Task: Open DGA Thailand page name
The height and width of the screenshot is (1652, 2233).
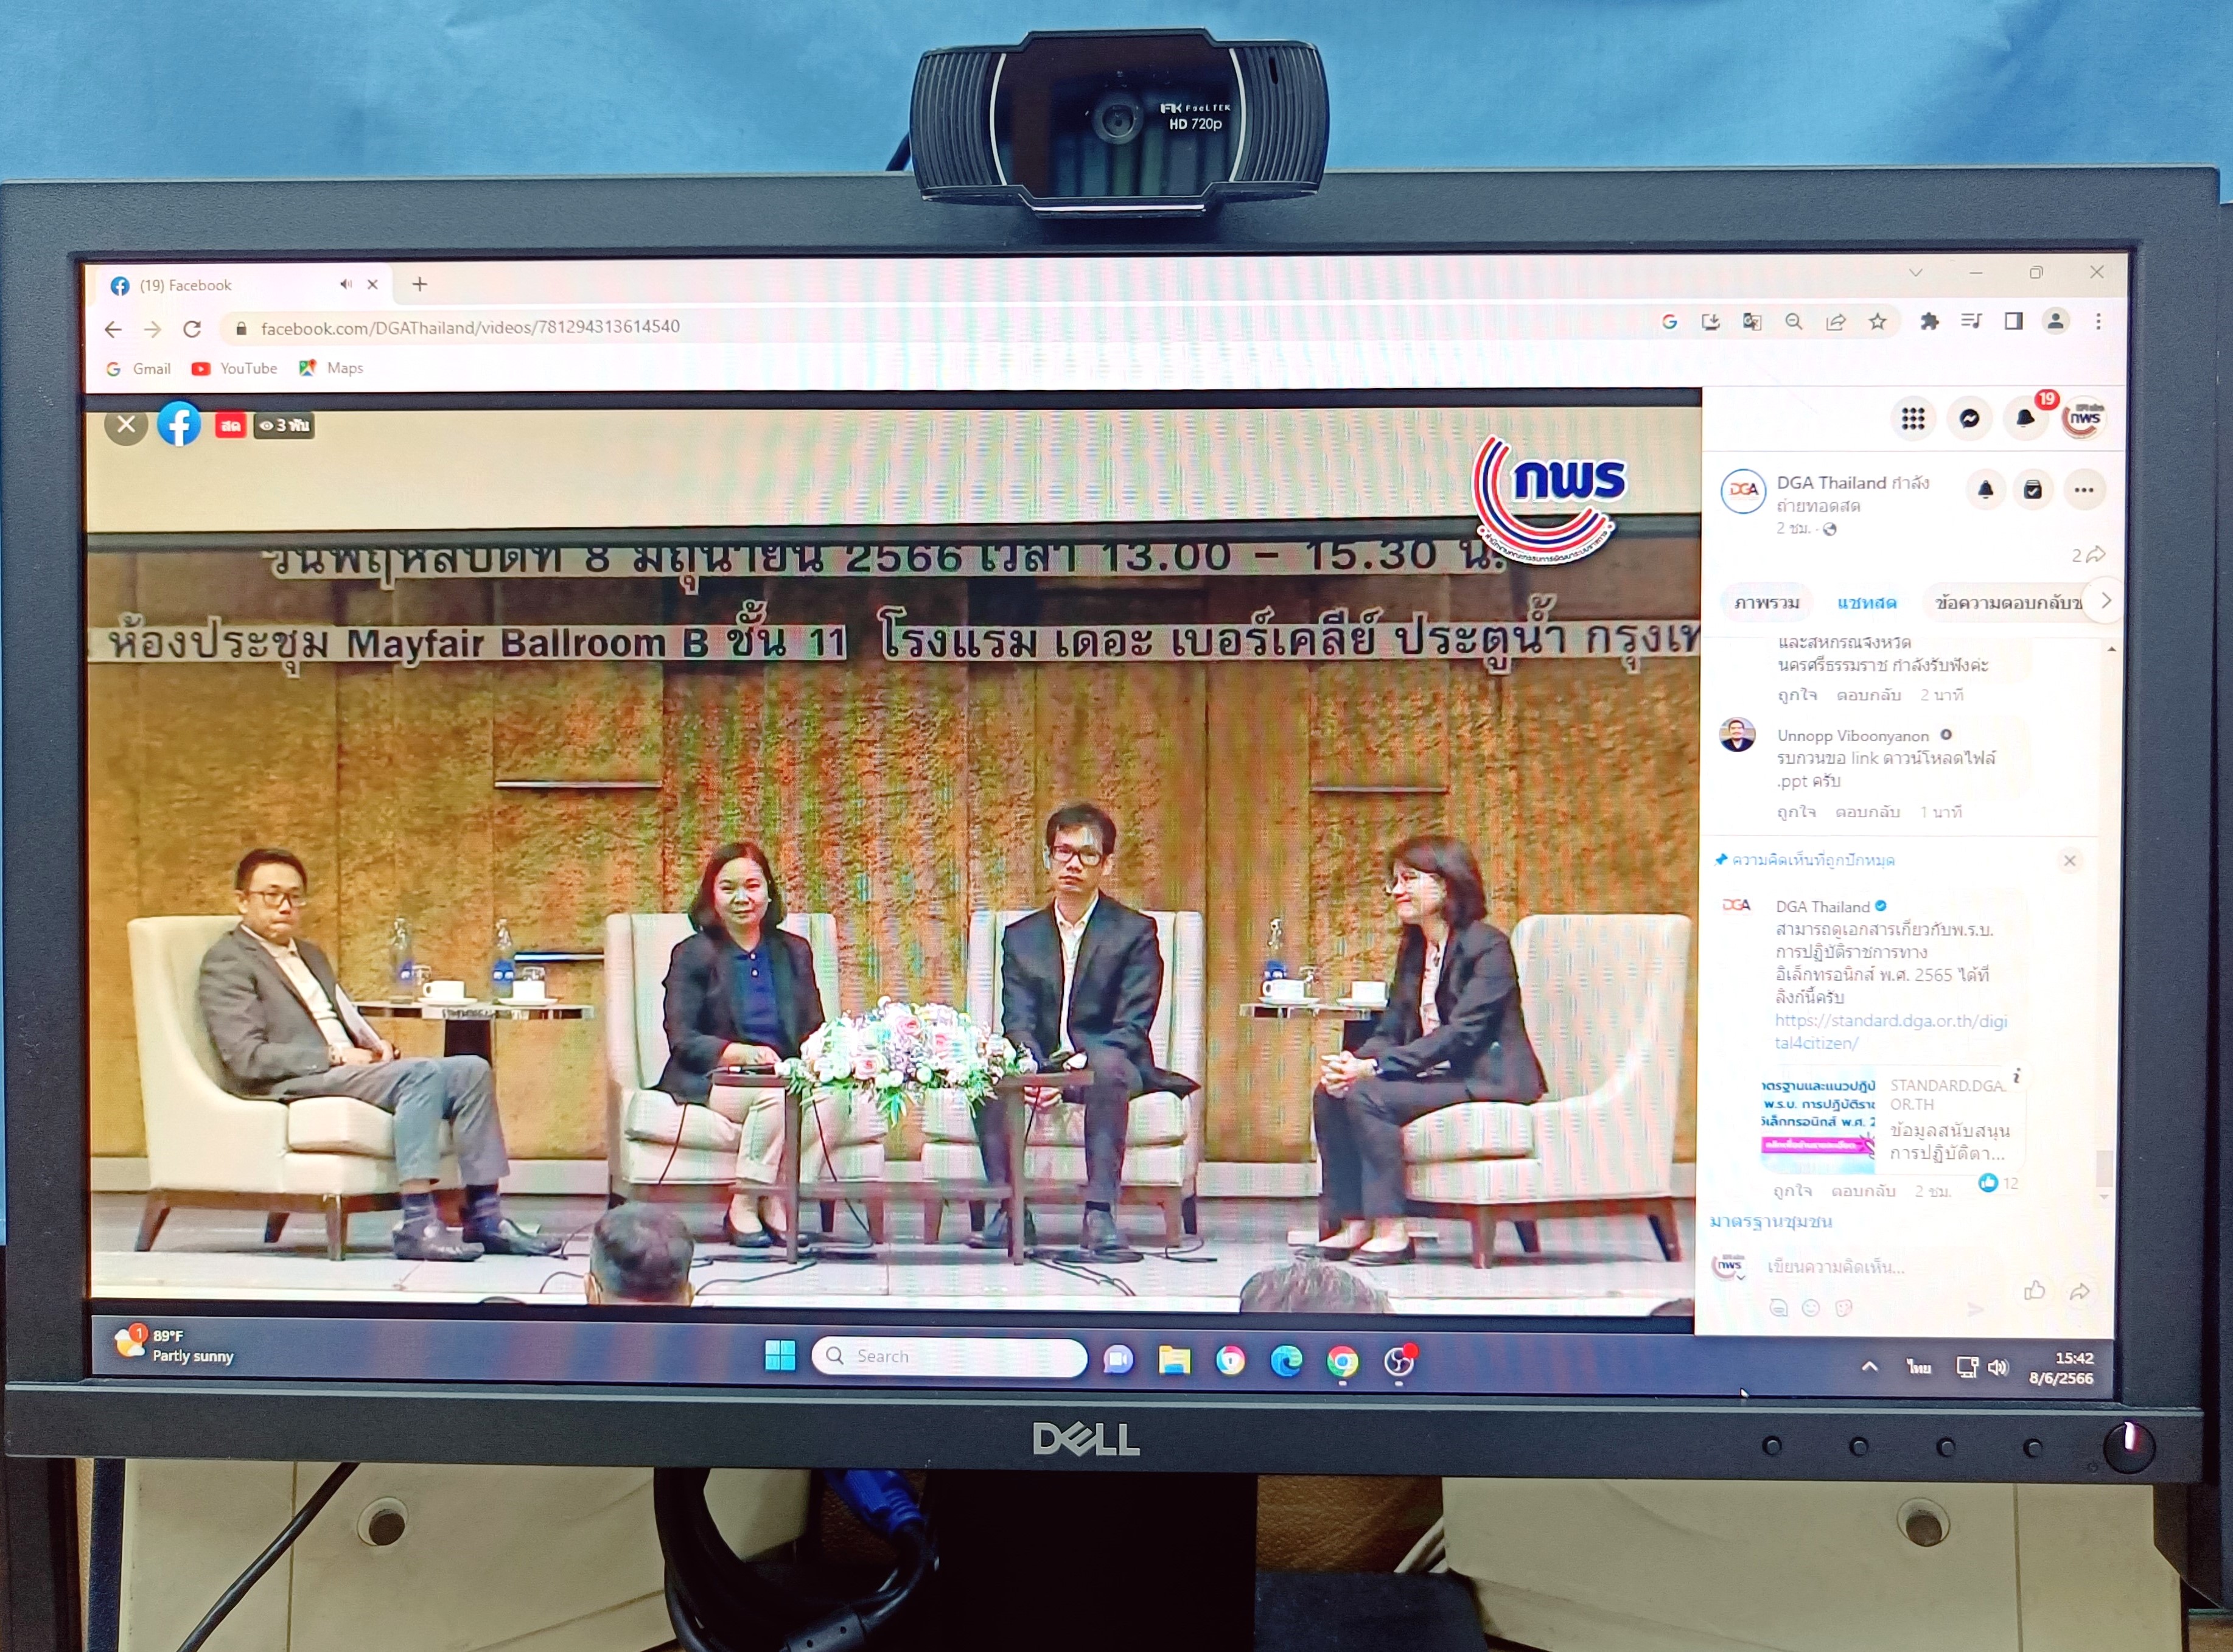Action: [1831, 483]
